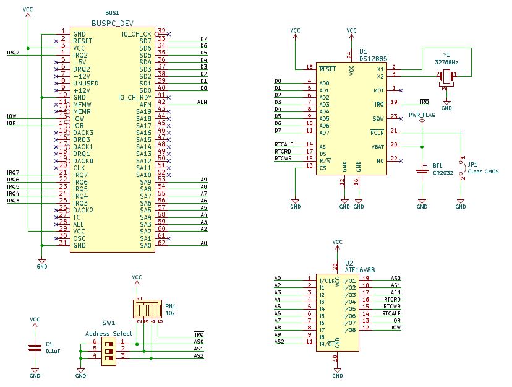Image resolution: width=512 pixels, height=387 pixels.
Task: Select the U1 DS12885 chip body
Action: pyautogui.click(x=351, y=119)
